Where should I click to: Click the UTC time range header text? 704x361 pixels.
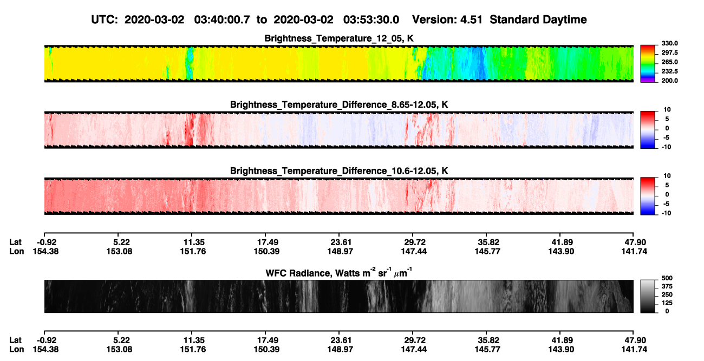[x=246, y=19]
